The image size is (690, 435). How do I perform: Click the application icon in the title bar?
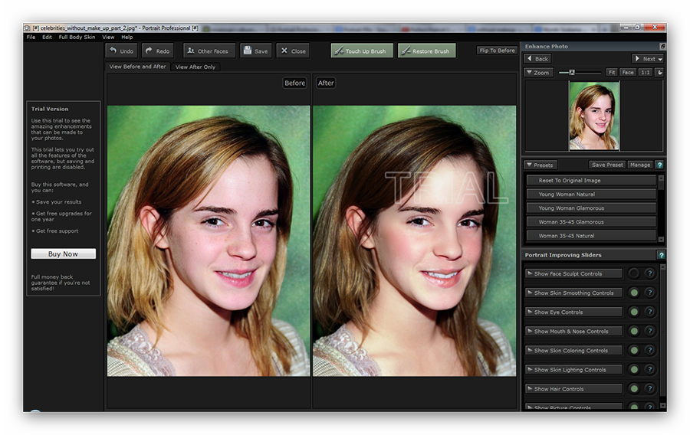pyautogui.click(x=27, y=28)
